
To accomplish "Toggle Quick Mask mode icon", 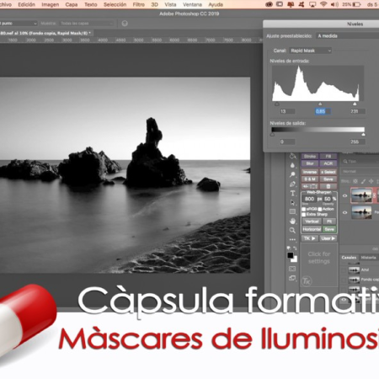I will click(292, 269).
